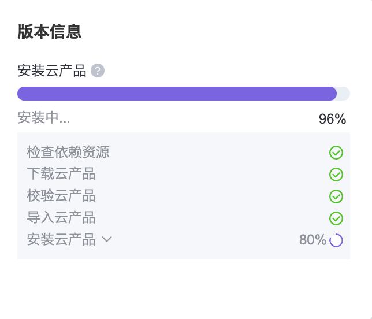Image resolution: width=372 pixels, height=319 pixels.
Task: Click the 96% overall progress value
Action: [x=332, y=119]
